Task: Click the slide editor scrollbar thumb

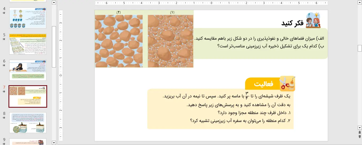Action: click(x=360, y=48)
